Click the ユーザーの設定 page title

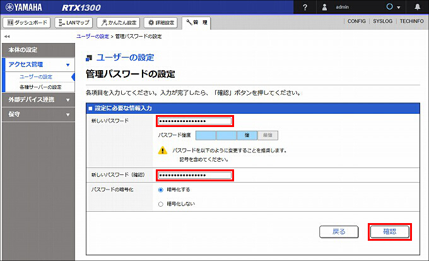(126, 58)
